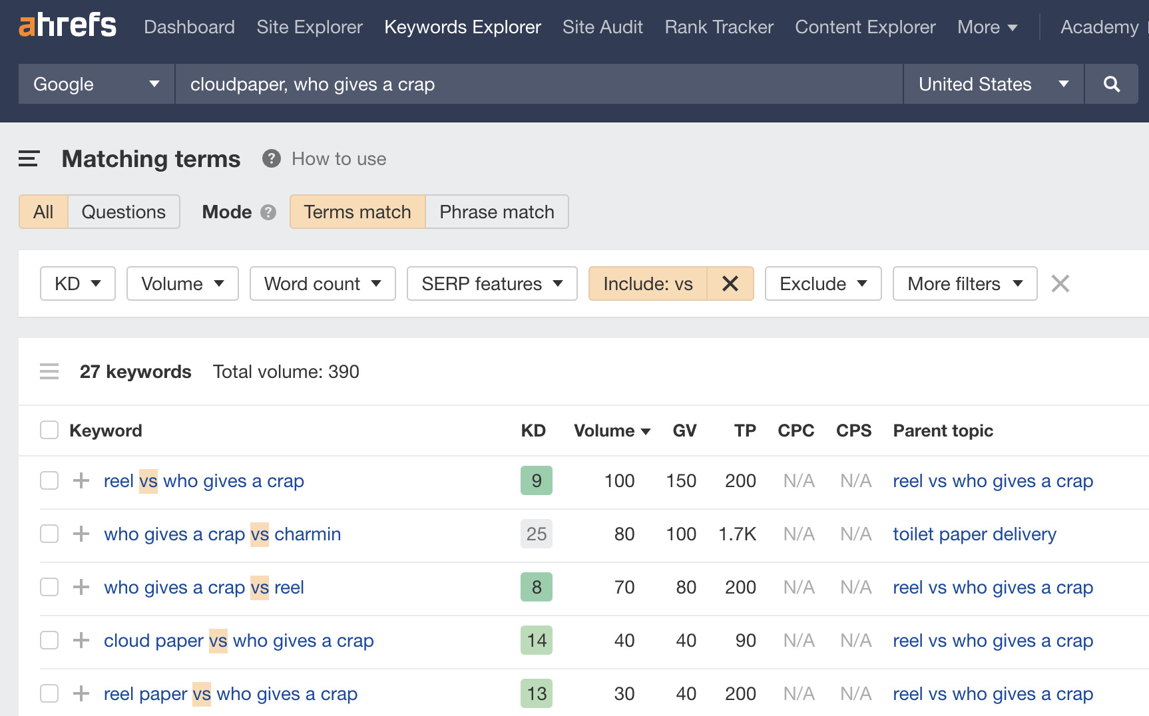Check the select-all keywords checkbox

[49, 430]
